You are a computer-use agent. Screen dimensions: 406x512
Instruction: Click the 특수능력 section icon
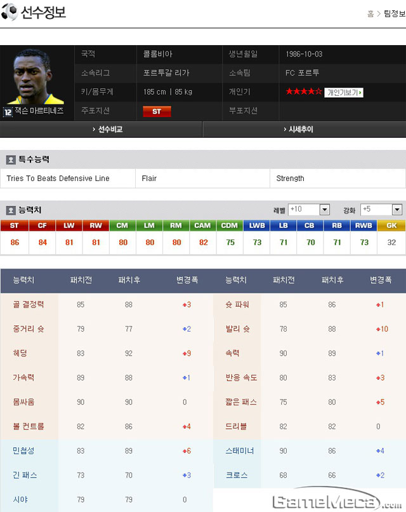tap(10, 159)
